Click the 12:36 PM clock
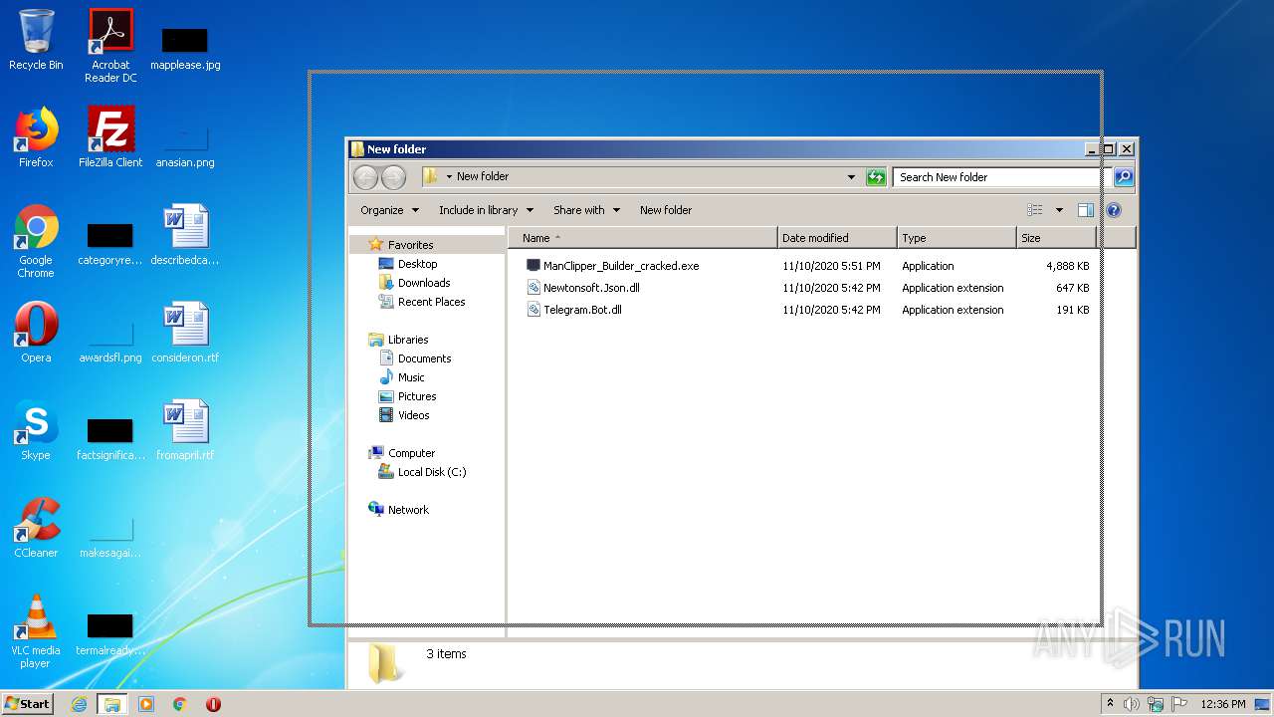 (x=1223, y=704)
